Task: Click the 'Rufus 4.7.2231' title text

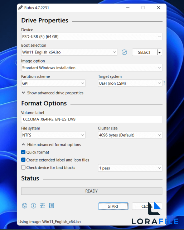Action: click(x=37, y=8)
